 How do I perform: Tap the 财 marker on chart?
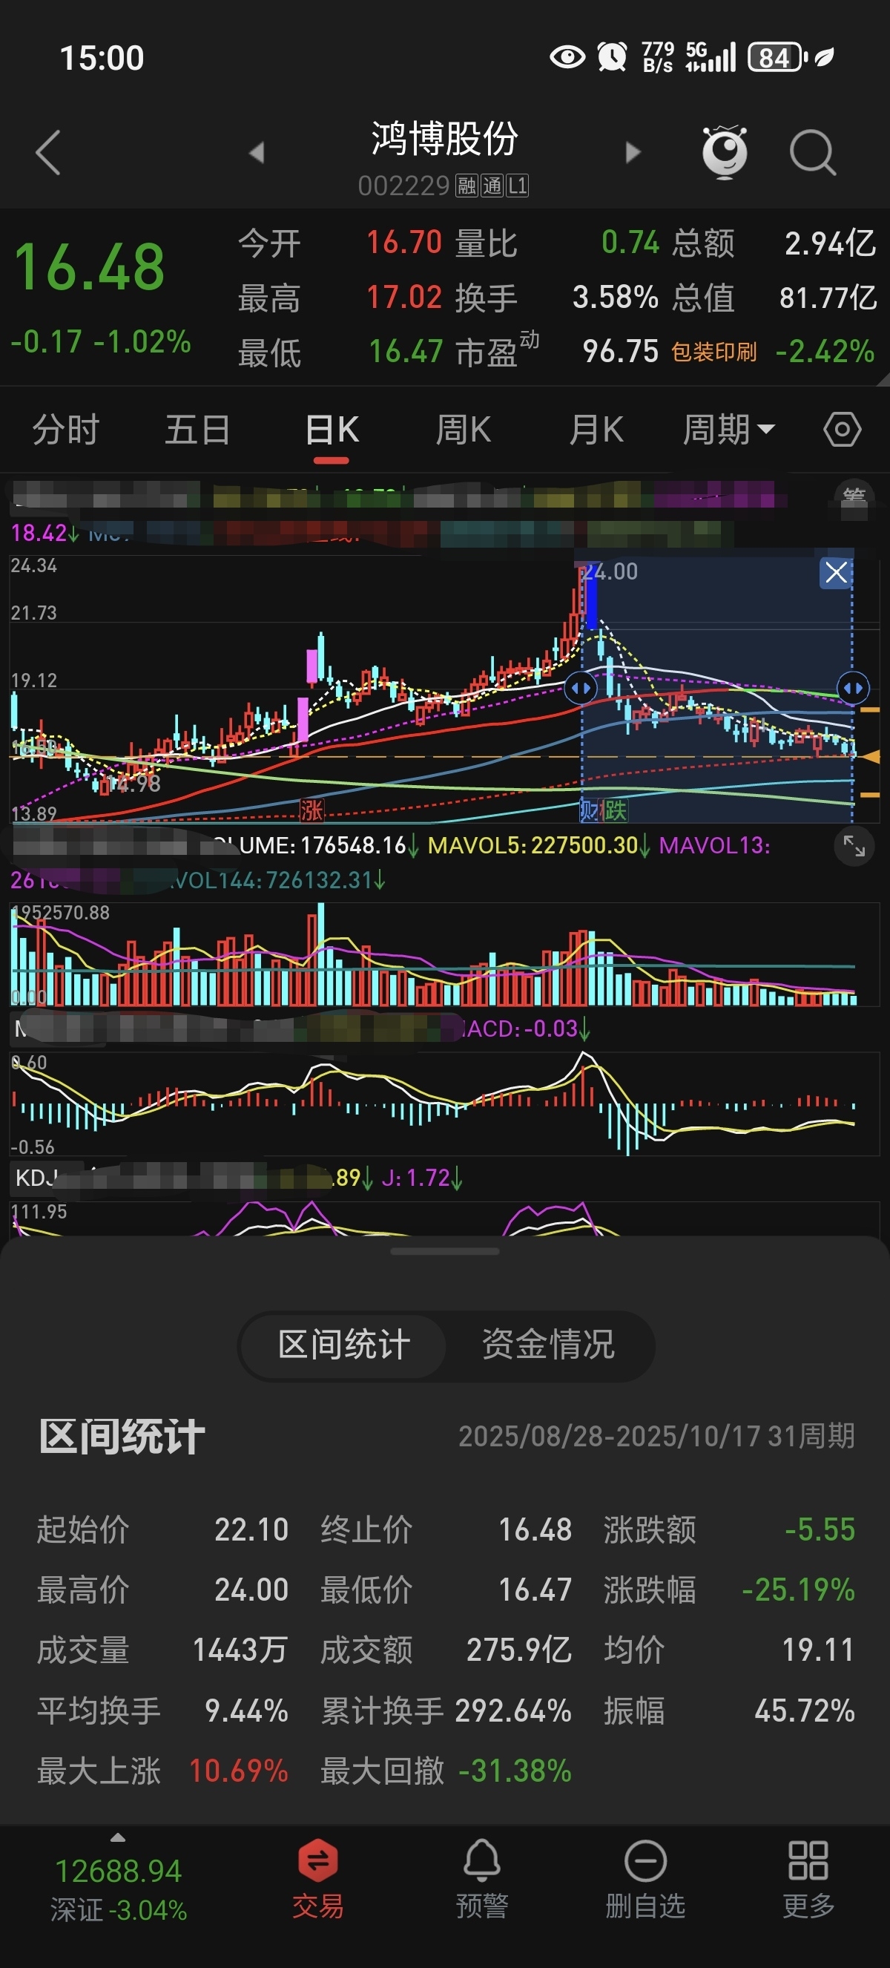point(590,810)
